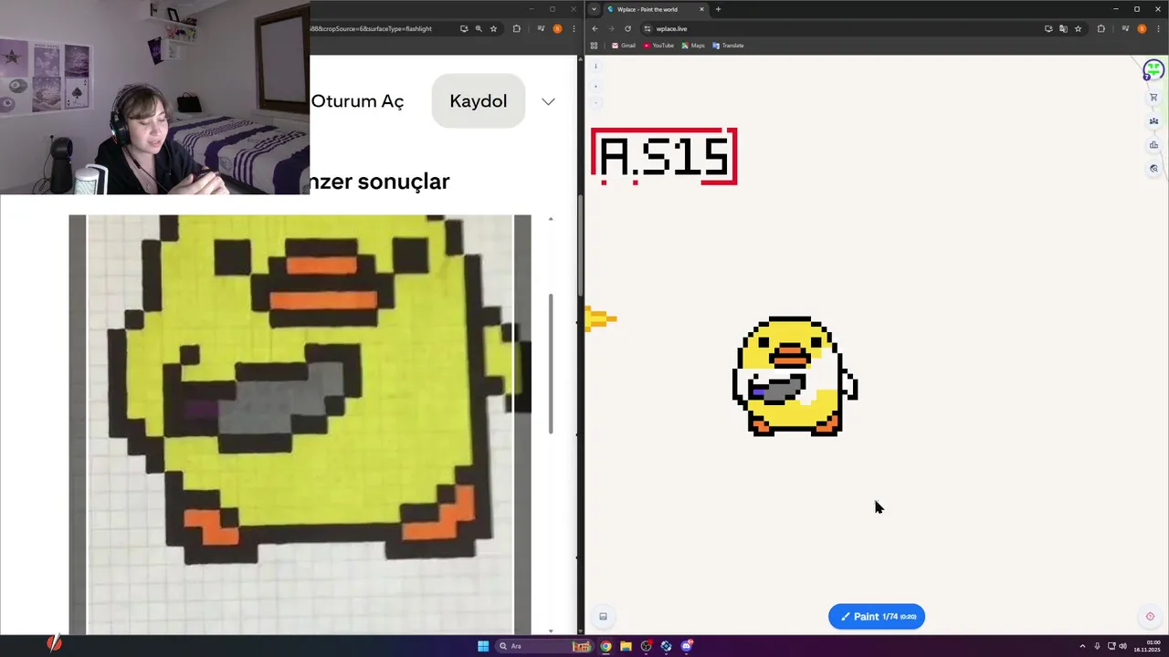1169x657 pixels.
Task: Expand the chevron next to Kaydol
Action: pos(548,101)
